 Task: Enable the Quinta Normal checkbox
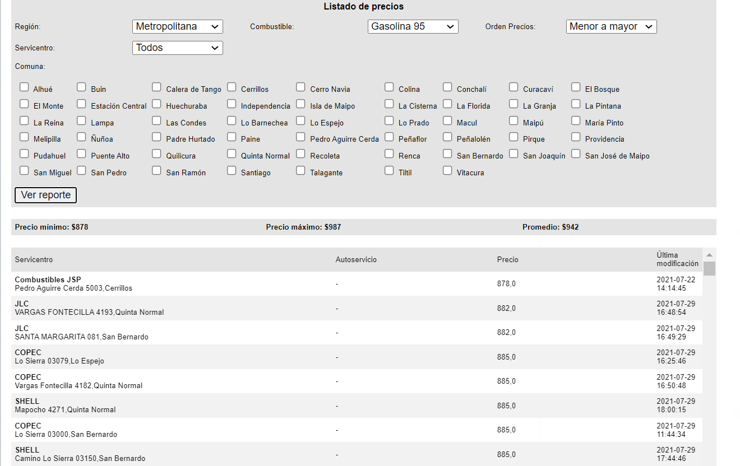[232, 154]
